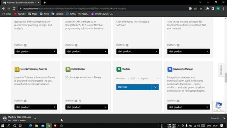Open the KINDU bookmark
This screenshot has height=128, width=227.
(77, 14)
